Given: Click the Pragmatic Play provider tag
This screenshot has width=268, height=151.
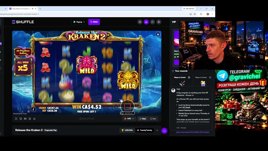Looking at the screenshot, I should 50,130.
